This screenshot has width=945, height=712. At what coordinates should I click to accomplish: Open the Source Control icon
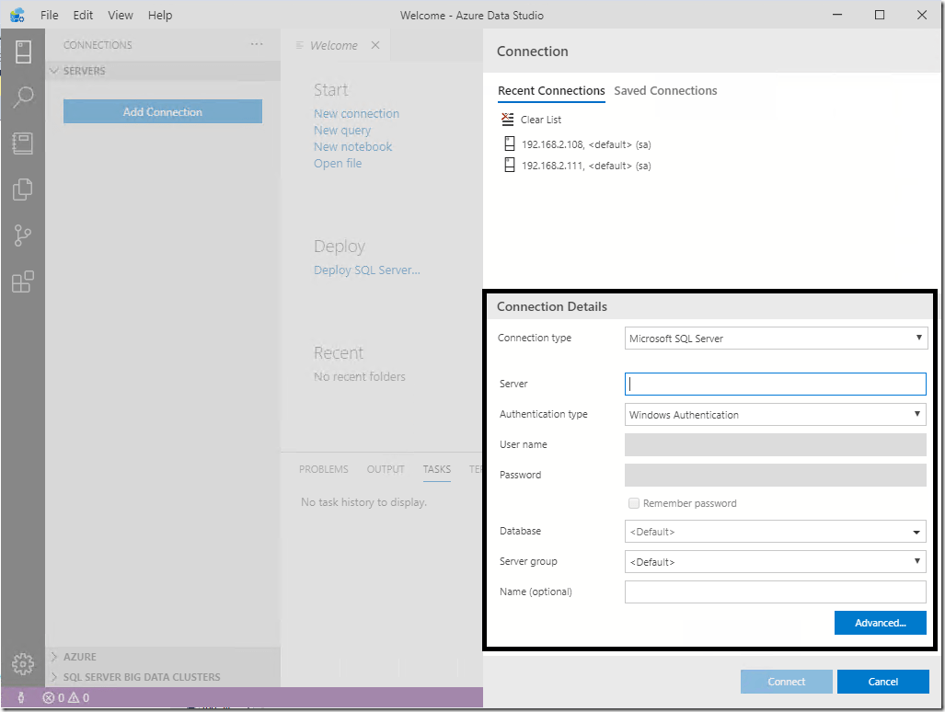point(23,235)
